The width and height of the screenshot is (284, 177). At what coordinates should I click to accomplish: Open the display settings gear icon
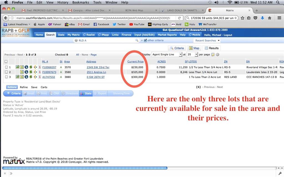coord(217,55)
